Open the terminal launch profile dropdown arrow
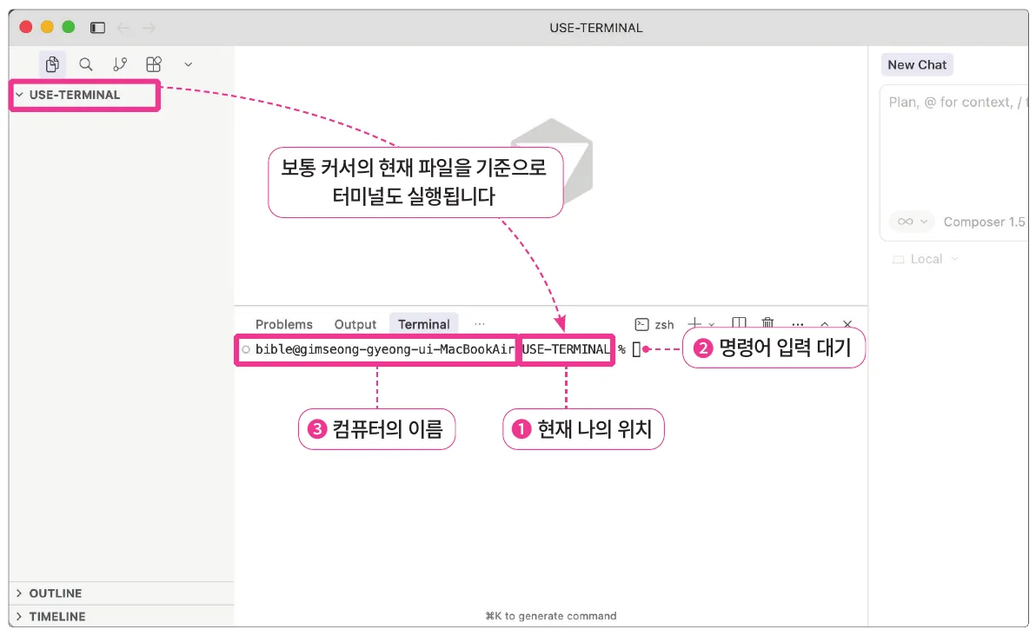 point(712,324)
